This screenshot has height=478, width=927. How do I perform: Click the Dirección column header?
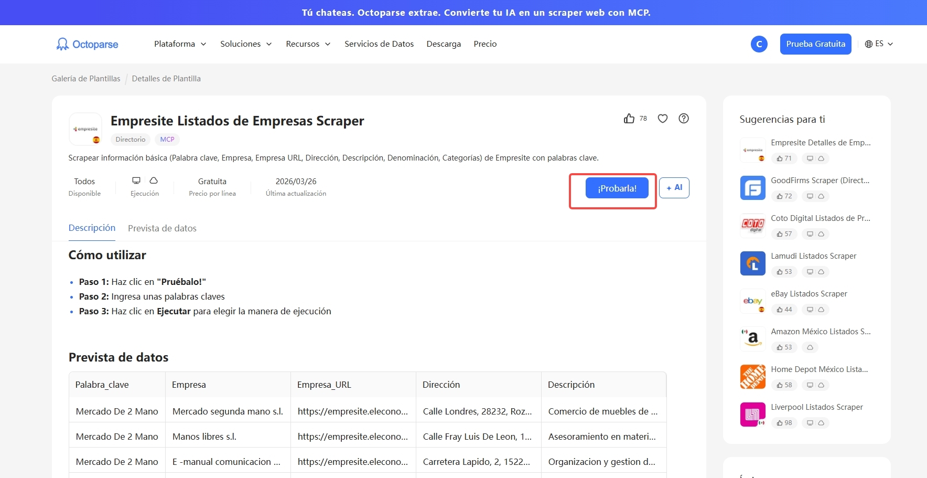(479, 385)
